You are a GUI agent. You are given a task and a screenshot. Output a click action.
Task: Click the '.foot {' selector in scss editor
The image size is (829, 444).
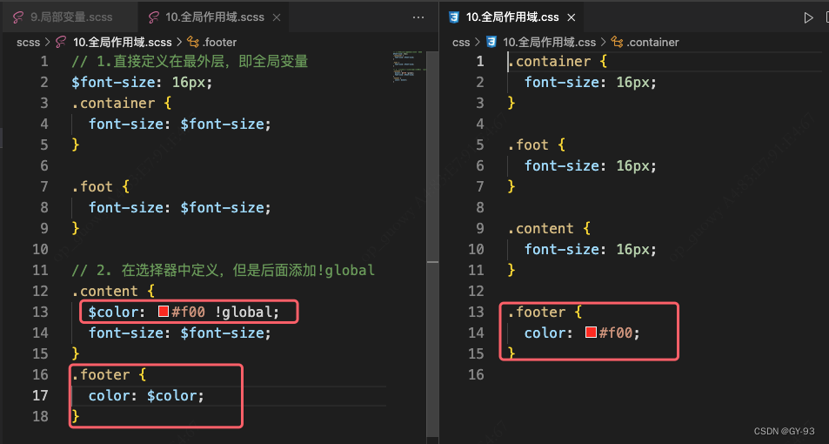pyautogui.click(x=100, y=186)
